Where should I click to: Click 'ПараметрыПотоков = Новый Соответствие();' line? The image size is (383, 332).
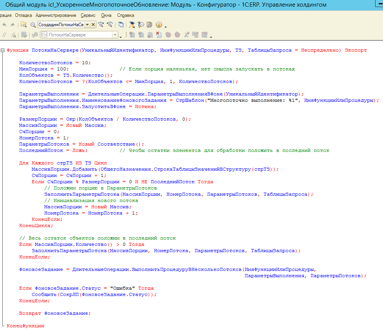tap(81, 144)
